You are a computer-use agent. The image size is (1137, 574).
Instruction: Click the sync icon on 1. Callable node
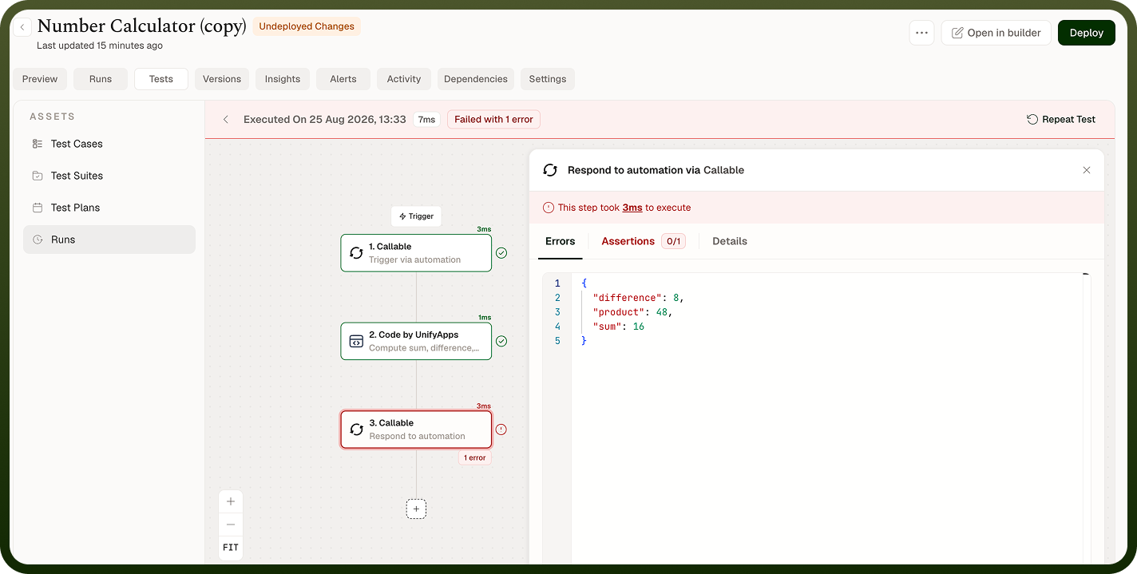[x=356, y=253]
